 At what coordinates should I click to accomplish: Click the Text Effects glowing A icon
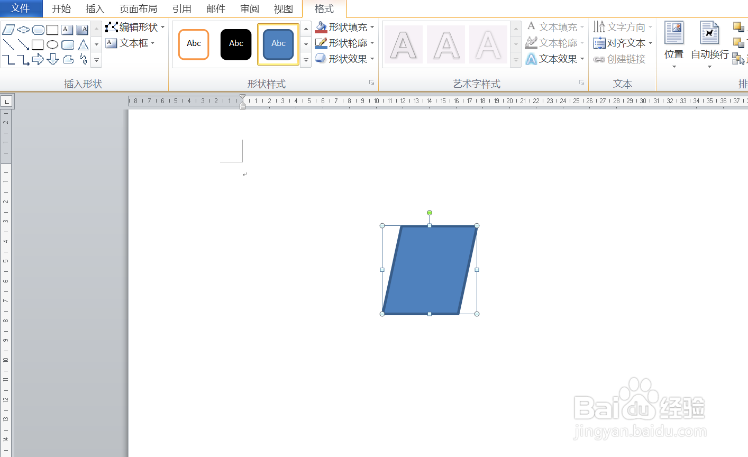(531, 59)
